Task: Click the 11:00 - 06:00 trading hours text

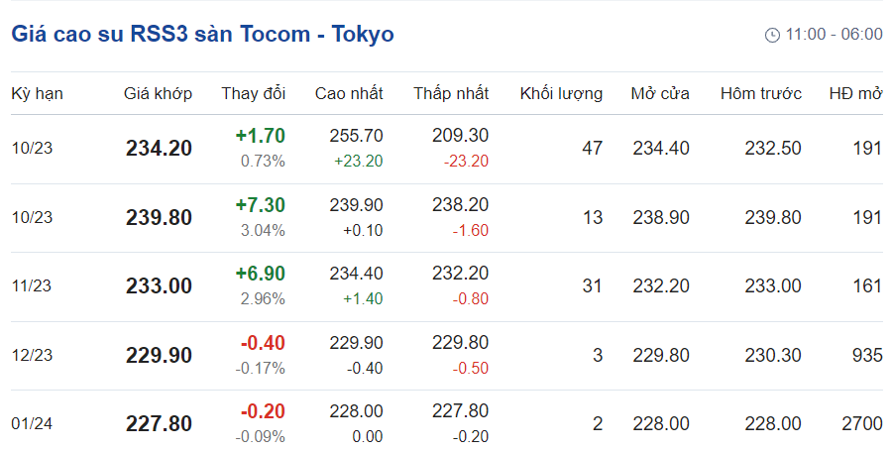Action: pyautogui.click(x=834, y=35)
